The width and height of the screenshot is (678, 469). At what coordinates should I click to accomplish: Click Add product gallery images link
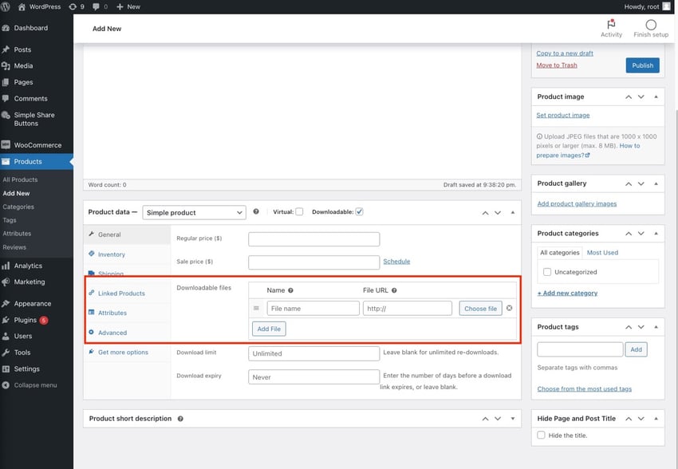coord(577,203)
